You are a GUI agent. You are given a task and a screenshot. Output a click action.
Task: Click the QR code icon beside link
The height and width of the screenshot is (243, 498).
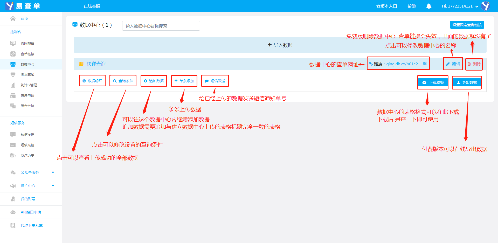[x=425, y=64]
